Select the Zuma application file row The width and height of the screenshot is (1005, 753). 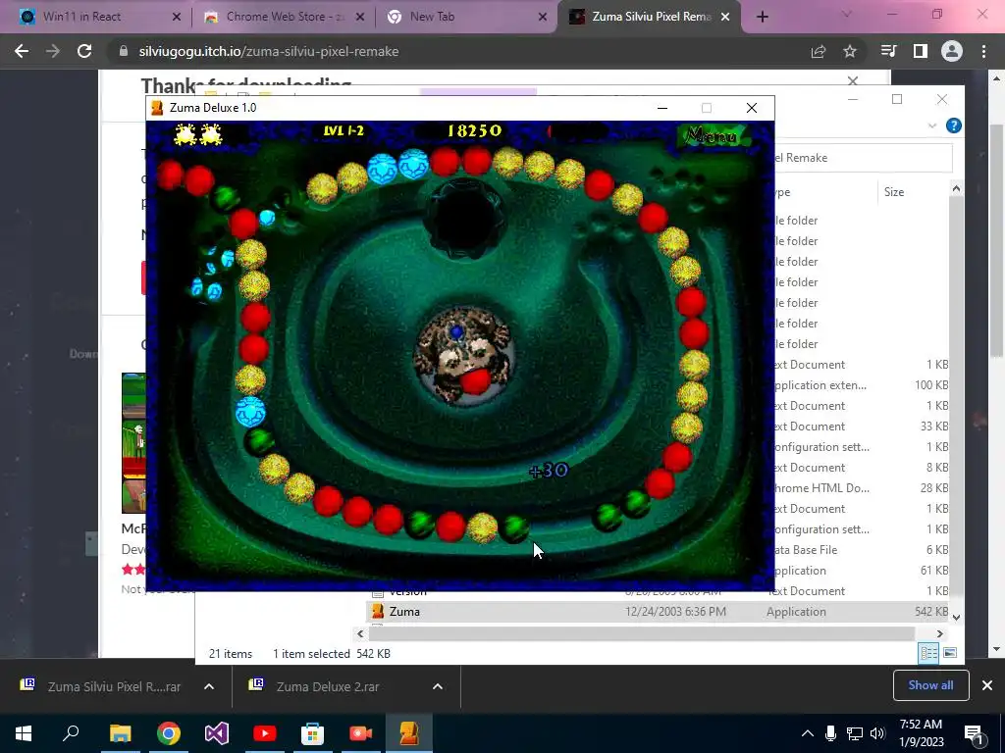point(659,612)
